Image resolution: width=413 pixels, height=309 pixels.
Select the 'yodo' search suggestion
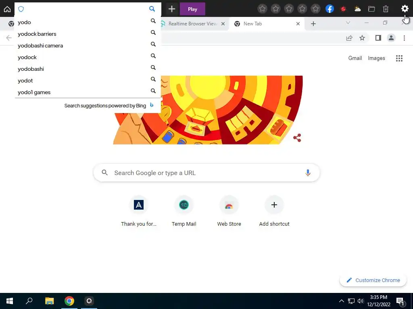(88, 23)
